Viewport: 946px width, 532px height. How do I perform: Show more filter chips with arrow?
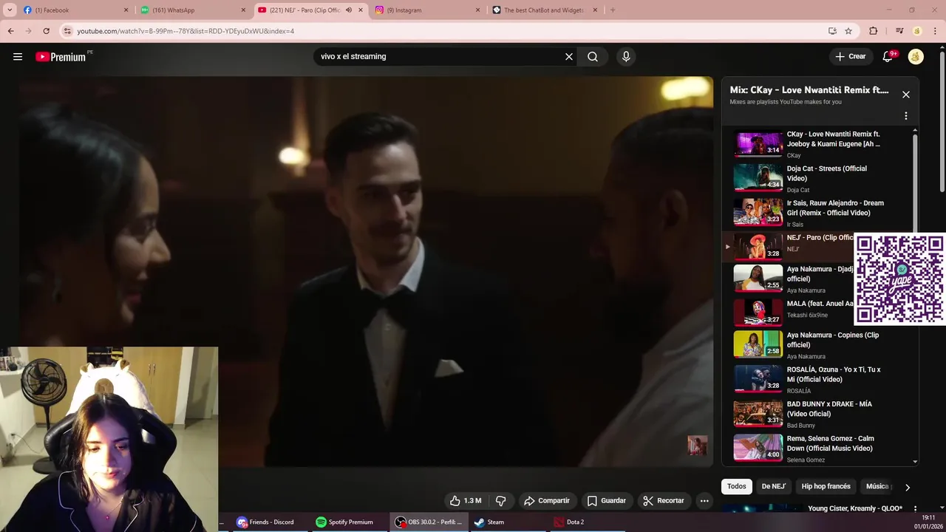tap(908, 487)
